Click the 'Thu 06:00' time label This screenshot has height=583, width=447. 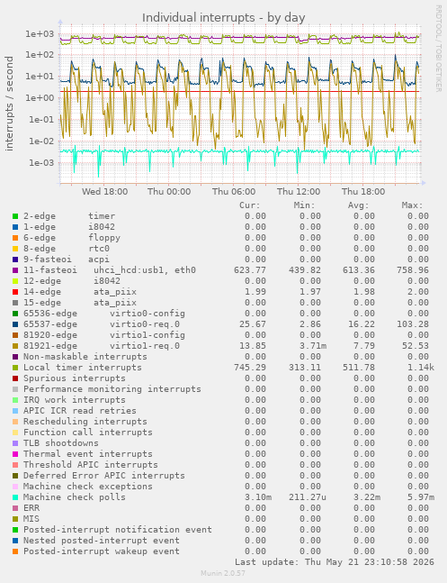tap(234, 192)
